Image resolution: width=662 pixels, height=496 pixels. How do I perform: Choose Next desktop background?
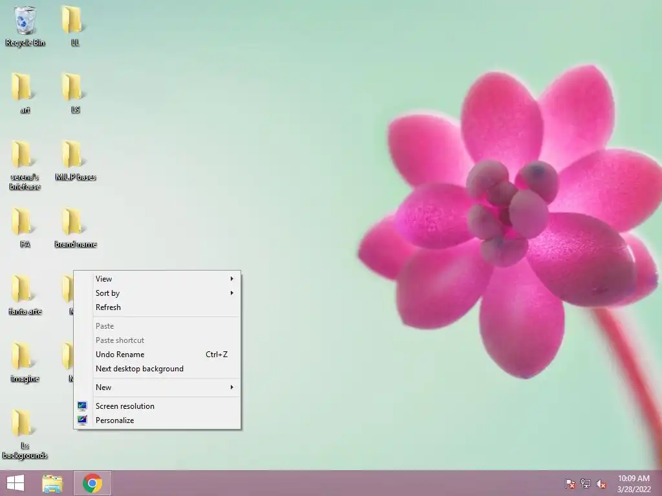click(157, 369)
